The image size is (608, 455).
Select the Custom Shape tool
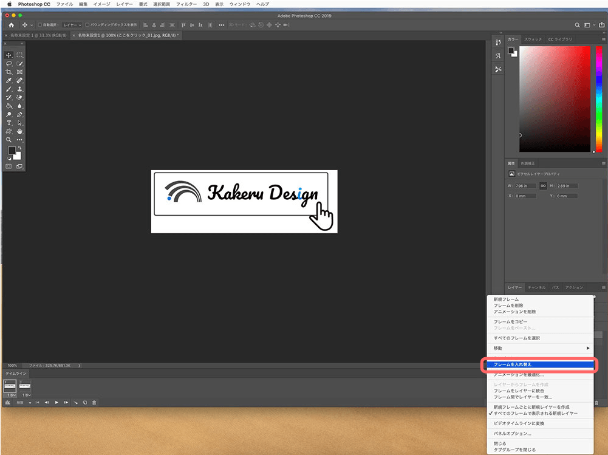tap(9, 131)
